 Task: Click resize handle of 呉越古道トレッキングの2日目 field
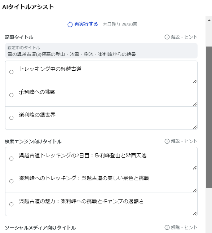click(195, 168)
